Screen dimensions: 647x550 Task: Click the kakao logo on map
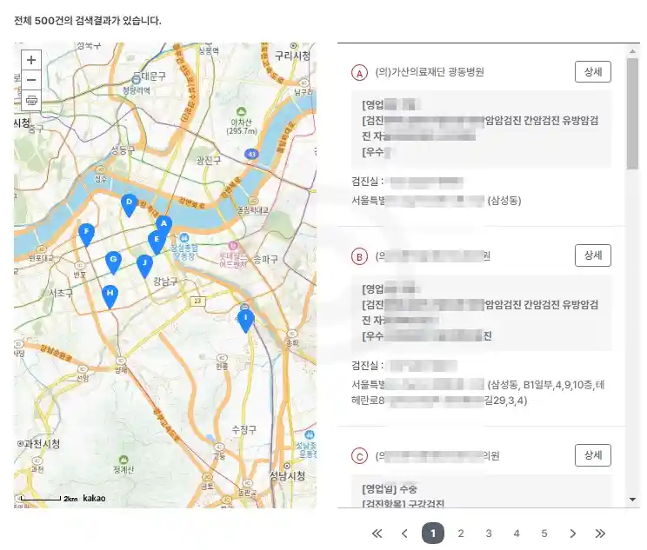click(94, 498)
